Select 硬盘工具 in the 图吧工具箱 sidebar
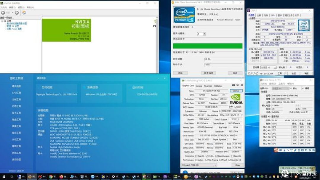The image size is (320, 180). pos(17,119)
